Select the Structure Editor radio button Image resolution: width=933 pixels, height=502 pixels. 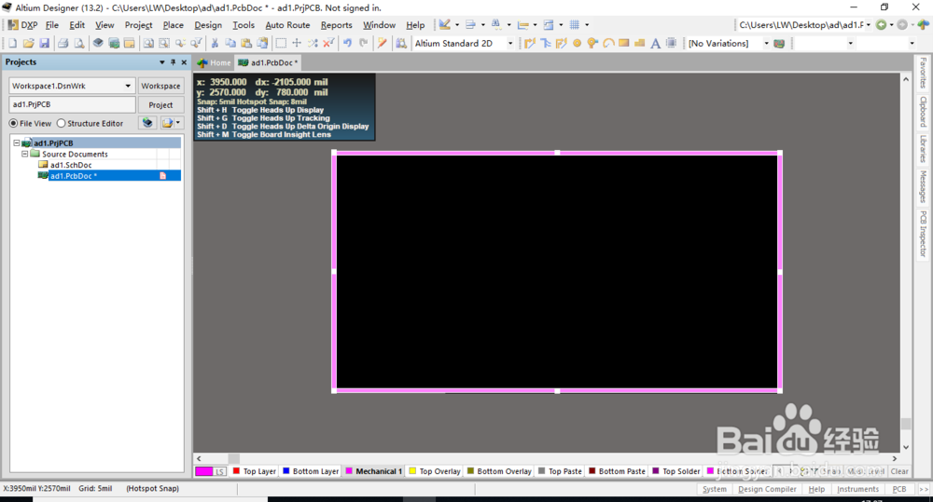[x=61, y=124]
